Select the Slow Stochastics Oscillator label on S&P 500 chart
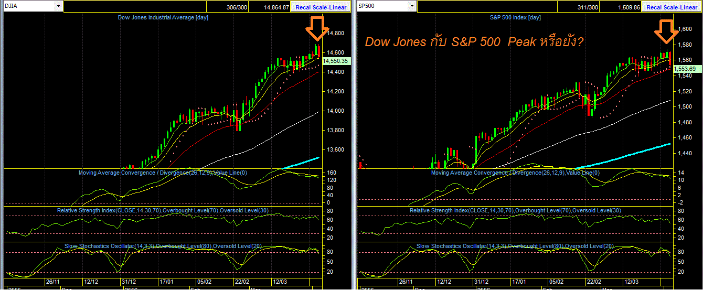This screenshot has height=290, width=703. tap(515, 246)
